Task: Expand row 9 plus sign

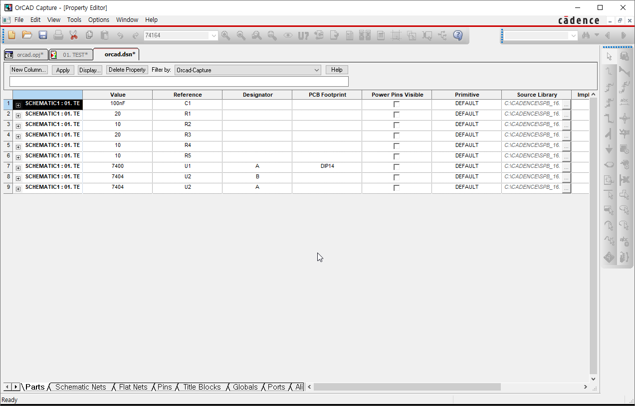Action: [18, 189]
